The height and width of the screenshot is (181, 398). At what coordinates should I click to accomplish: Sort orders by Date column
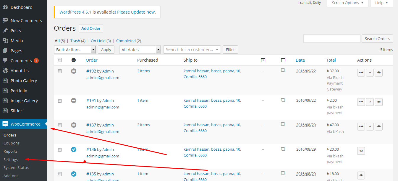(x=300, y=60)
